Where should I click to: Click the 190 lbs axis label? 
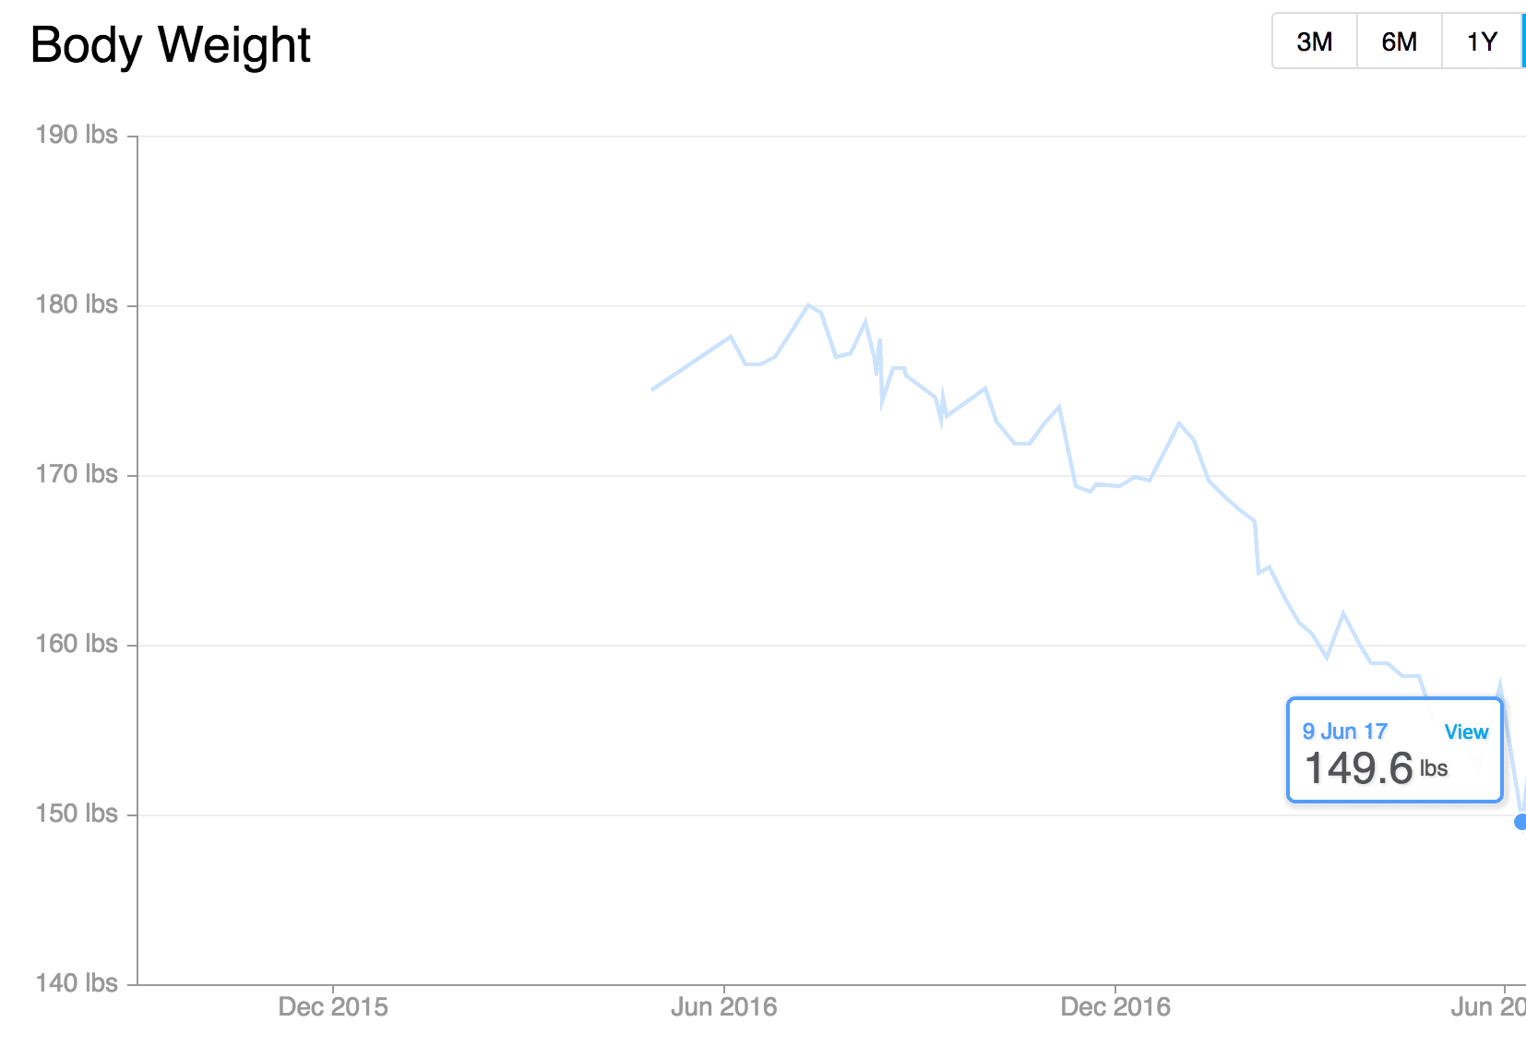pos(77,135)
